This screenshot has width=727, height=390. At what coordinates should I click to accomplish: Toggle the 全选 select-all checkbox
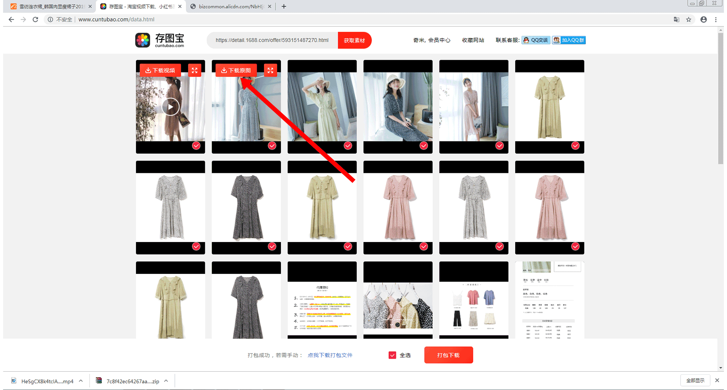point(392,355)
